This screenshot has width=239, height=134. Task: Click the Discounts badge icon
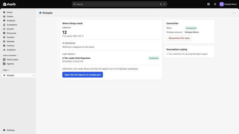point(4,33)
